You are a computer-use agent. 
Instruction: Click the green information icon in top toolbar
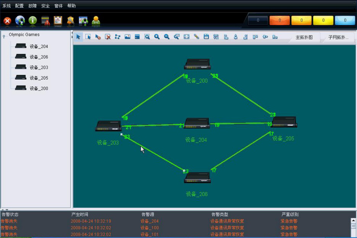[32, 21]
